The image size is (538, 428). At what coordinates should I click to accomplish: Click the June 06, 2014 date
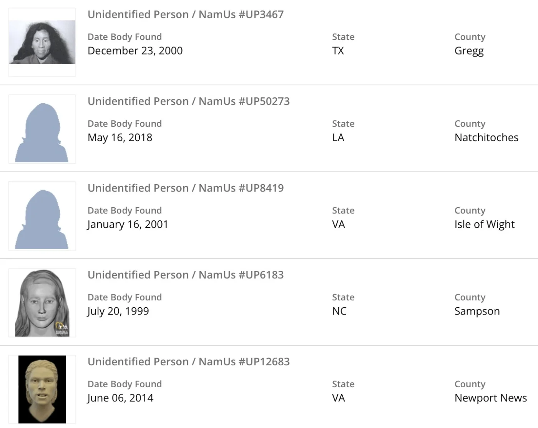[120, 398]
